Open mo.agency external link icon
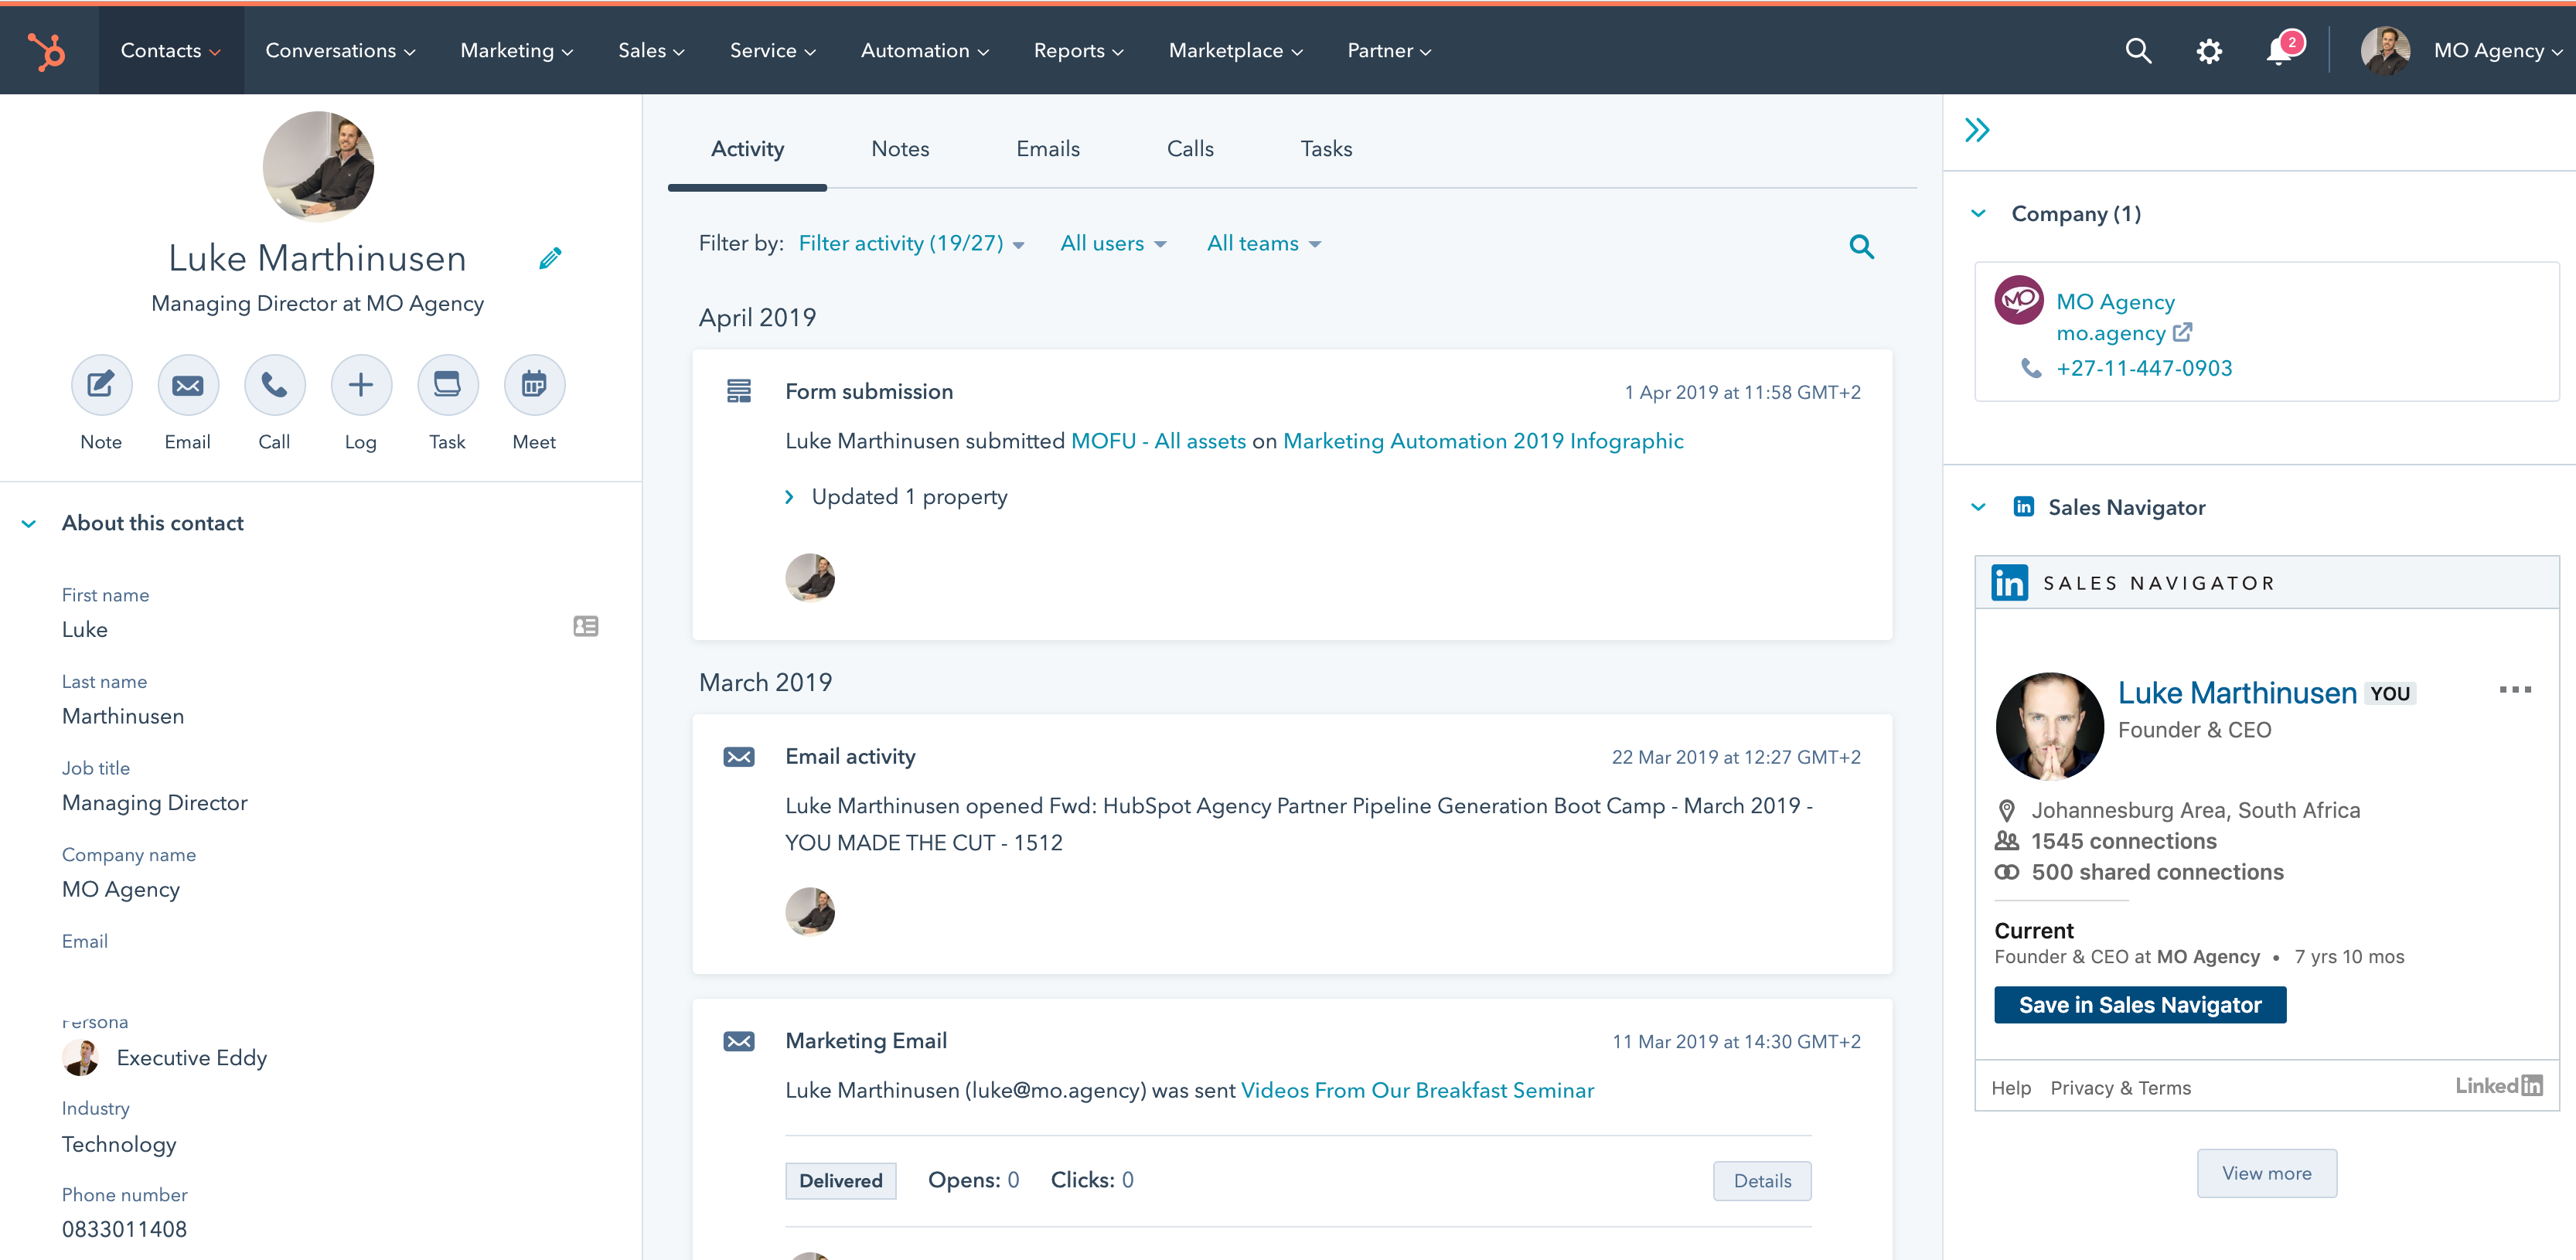The image size is (2576, 1260). coord(2183,331)
